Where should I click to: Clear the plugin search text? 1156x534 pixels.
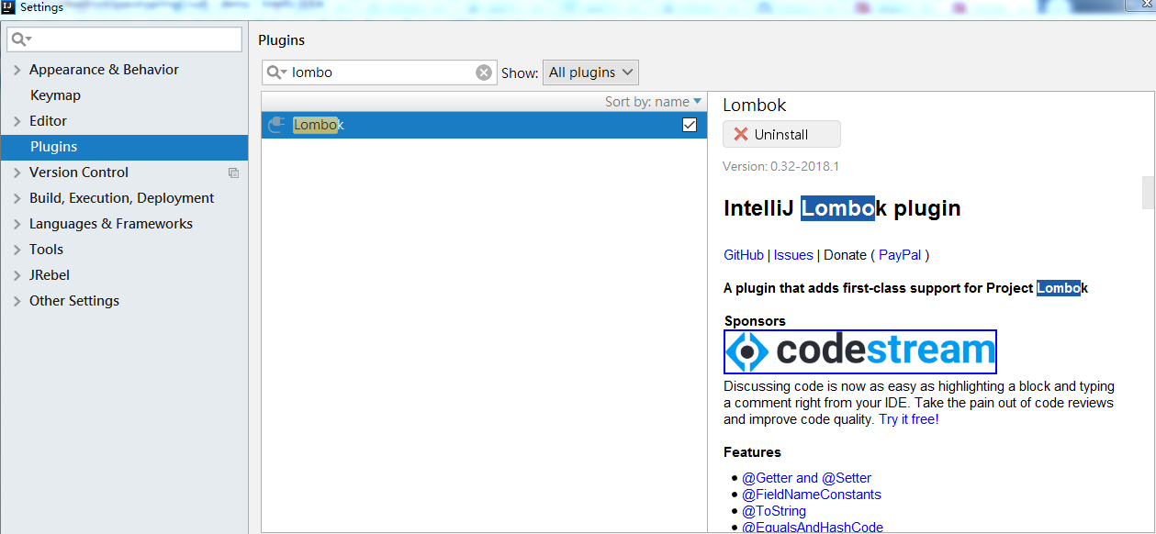484,72
